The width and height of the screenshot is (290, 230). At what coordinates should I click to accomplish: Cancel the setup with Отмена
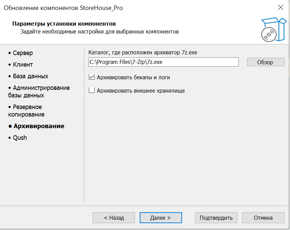pyautogui.click(x=263, y=218)
